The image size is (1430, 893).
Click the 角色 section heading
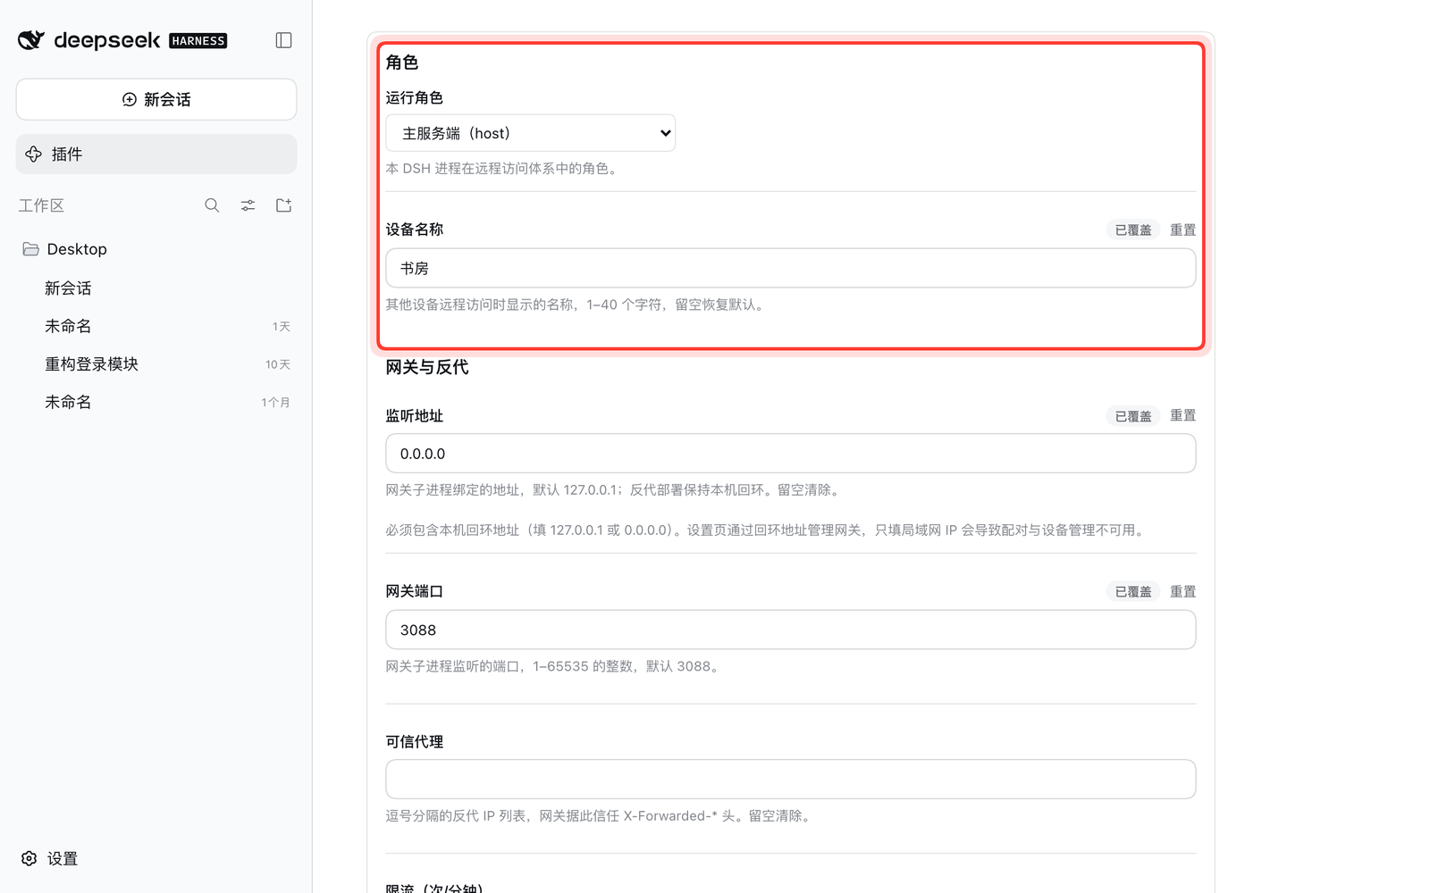coord(402,63)
